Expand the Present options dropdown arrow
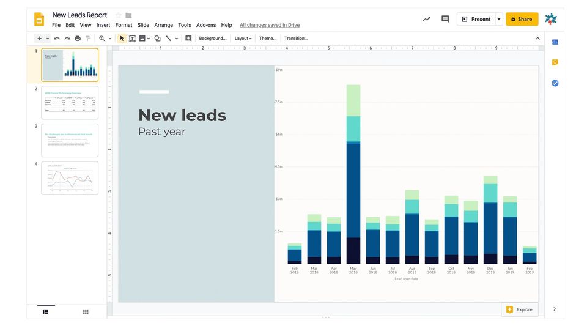587x326 pixels. point(499,19)
